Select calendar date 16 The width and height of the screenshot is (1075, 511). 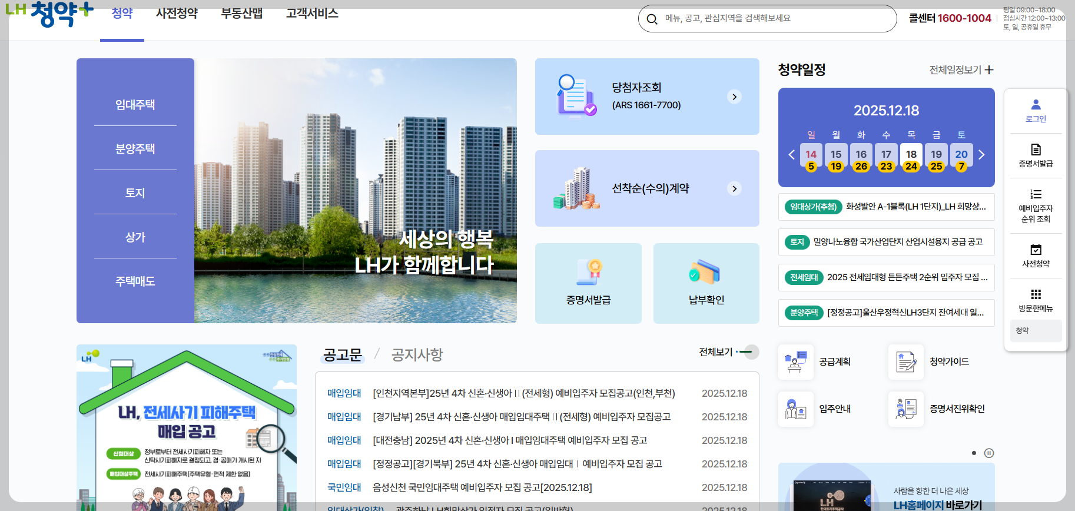tap(861, 154)
